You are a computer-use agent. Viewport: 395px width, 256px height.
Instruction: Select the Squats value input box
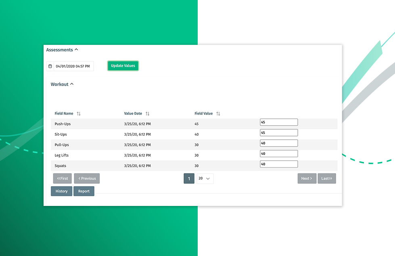tap(279, 164)
